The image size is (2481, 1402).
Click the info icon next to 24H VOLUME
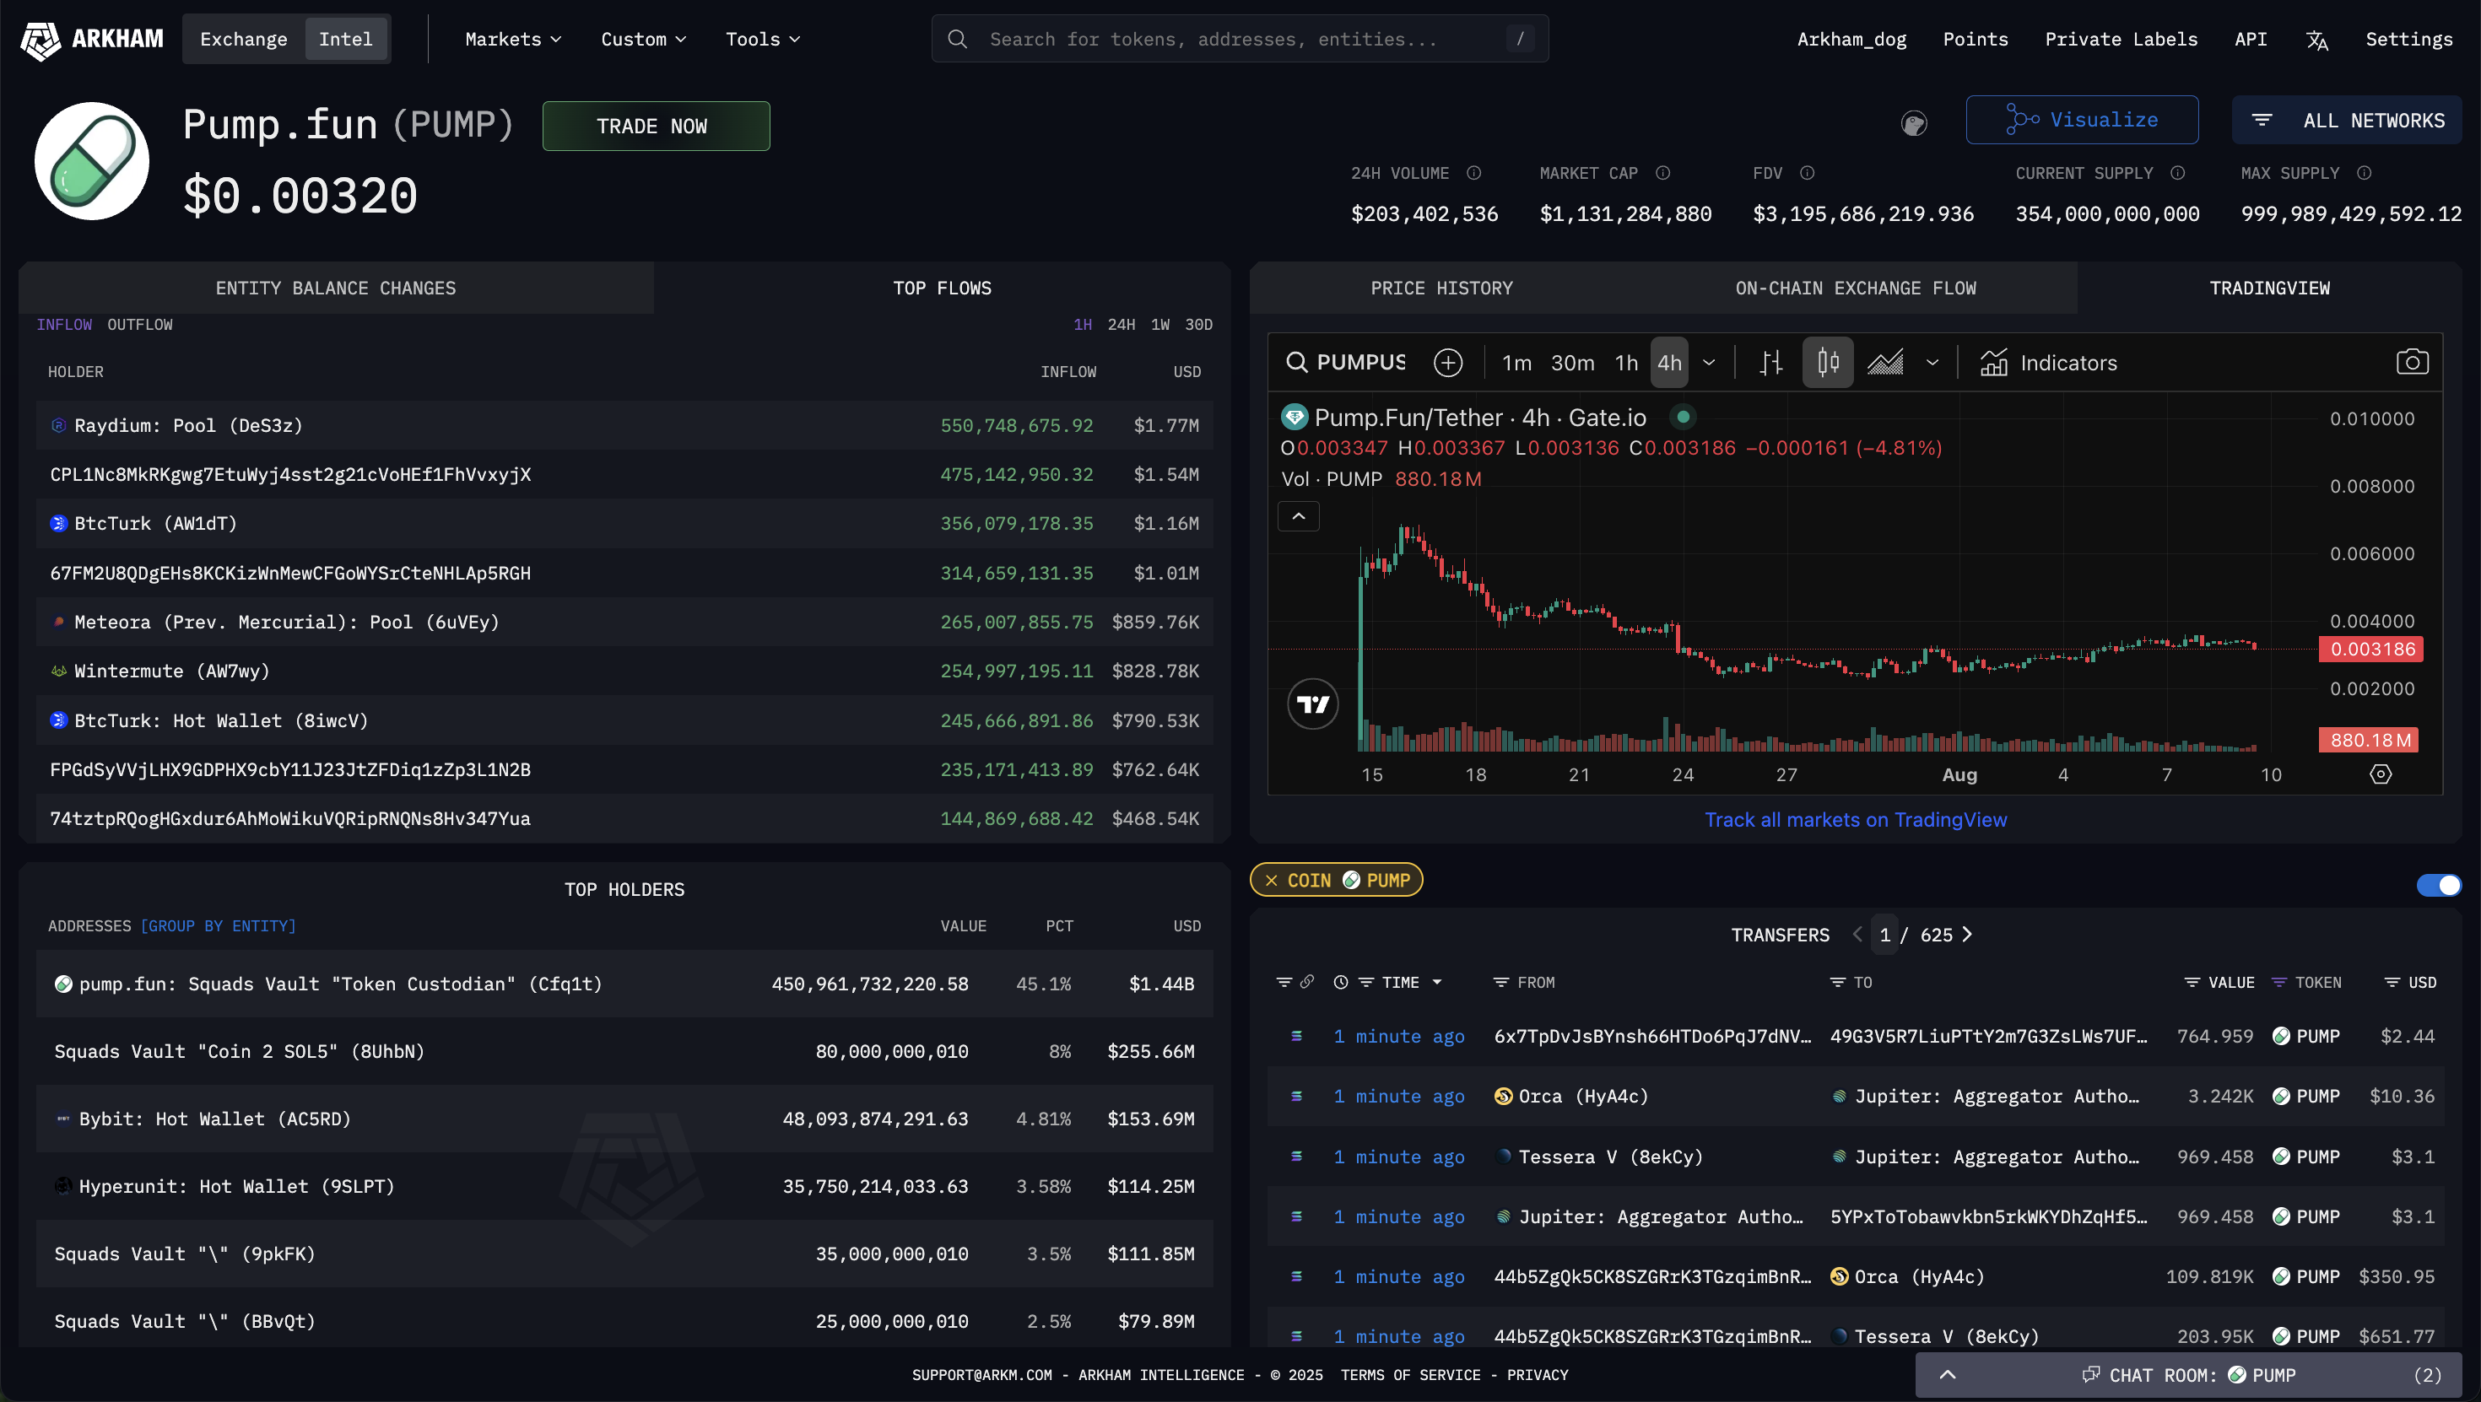pyautogui.click(x=1473, y=173)
